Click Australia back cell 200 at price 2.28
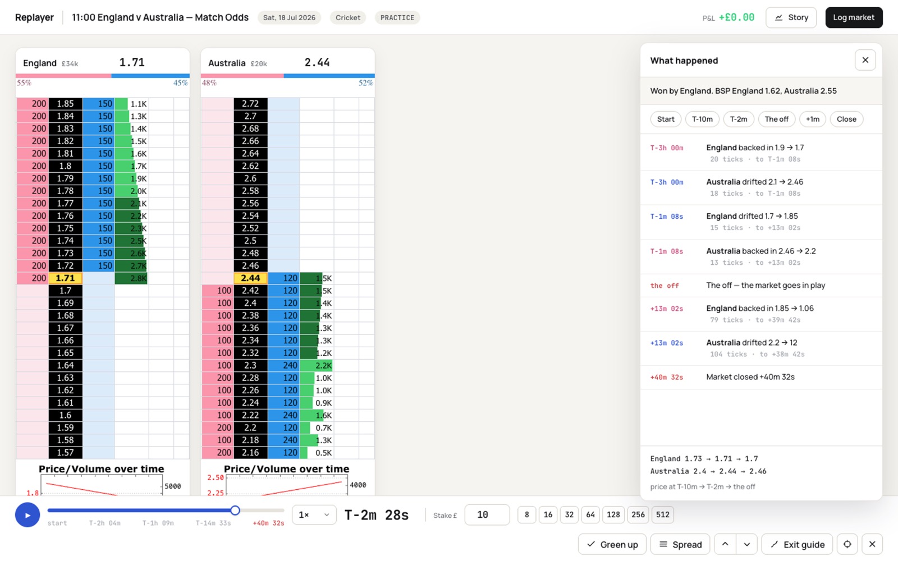The width and height of the screenshot is (898, 561). click(x=217, y=378)
